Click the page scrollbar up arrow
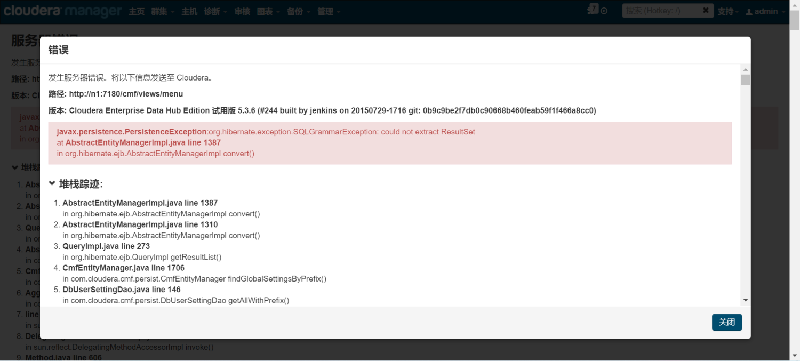This screenshot has height=361, width=800. [x=795, y=4]
